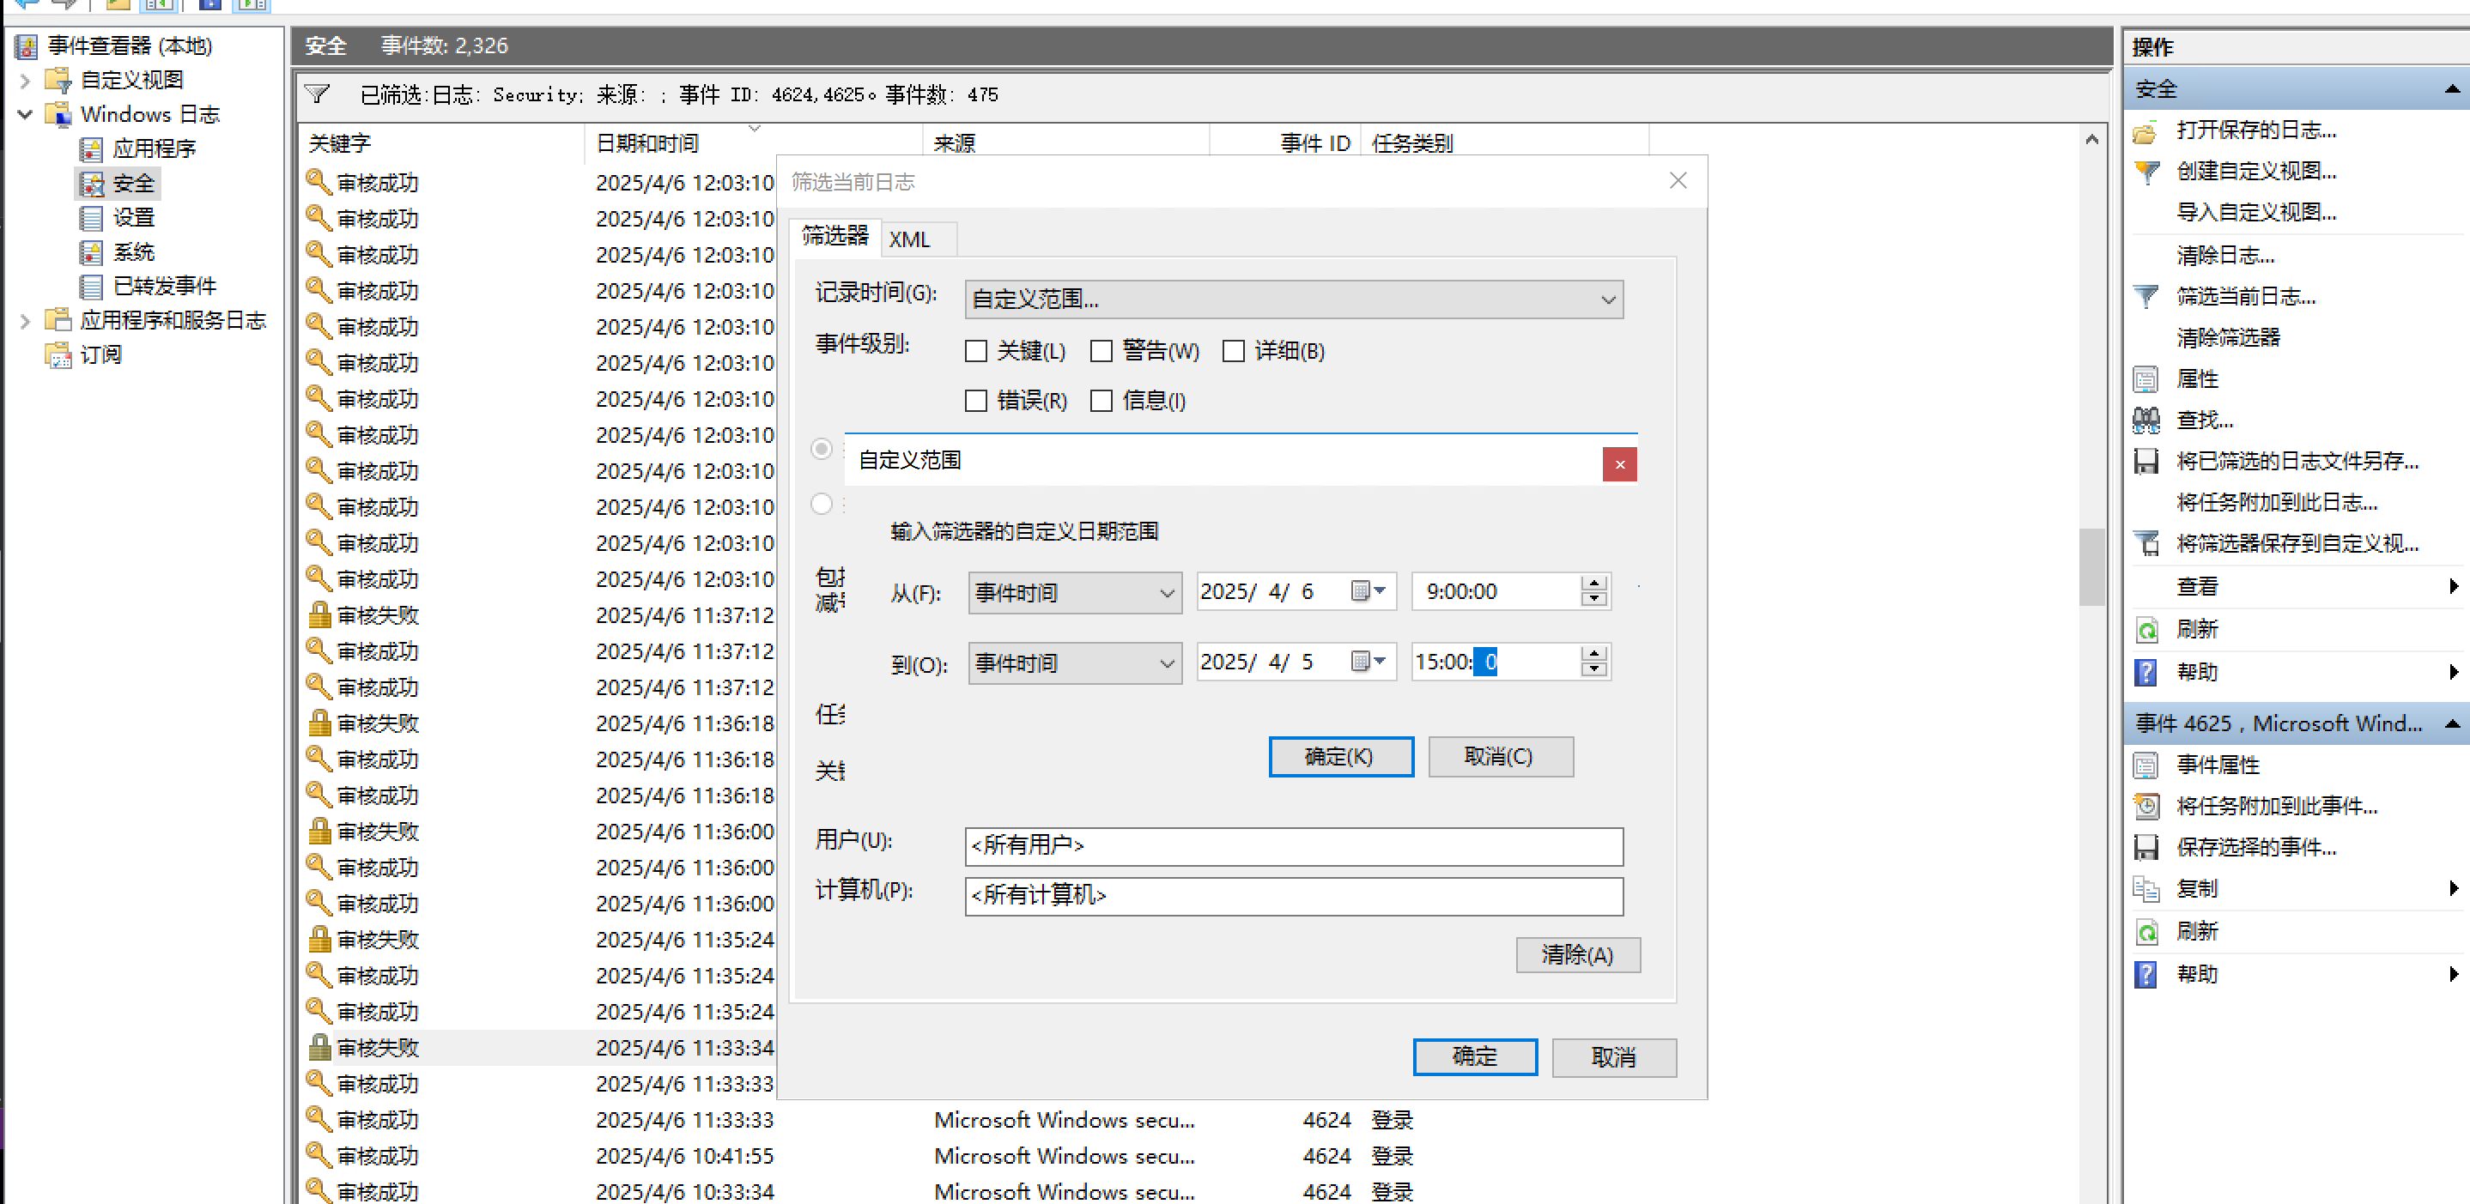Open the 查看 submenu in Actions pane
This screenshot has height=1204, width=2470.
[2196, 586]
